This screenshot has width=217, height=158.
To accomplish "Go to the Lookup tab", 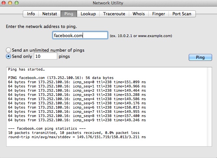I will pyautogui.click(x=88, y=14).
